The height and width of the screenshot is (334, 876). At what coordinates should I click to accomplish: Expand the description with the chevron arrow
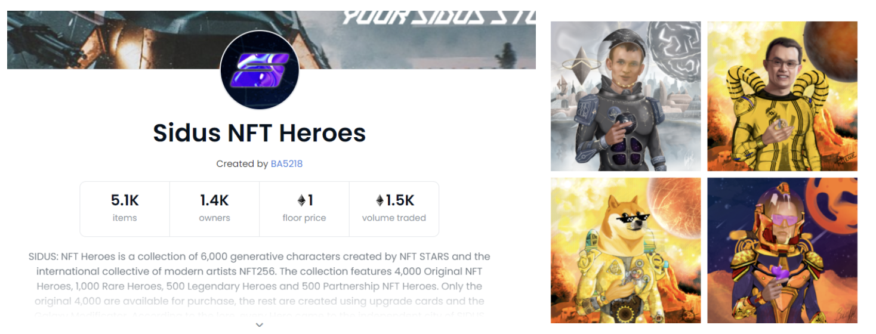click(x=260, y=324)
